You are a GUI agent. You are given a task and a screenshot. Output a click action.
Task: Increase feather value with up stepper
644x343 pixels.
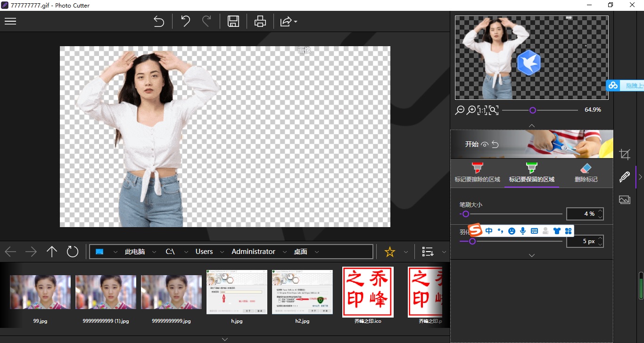tap(600, 238)
